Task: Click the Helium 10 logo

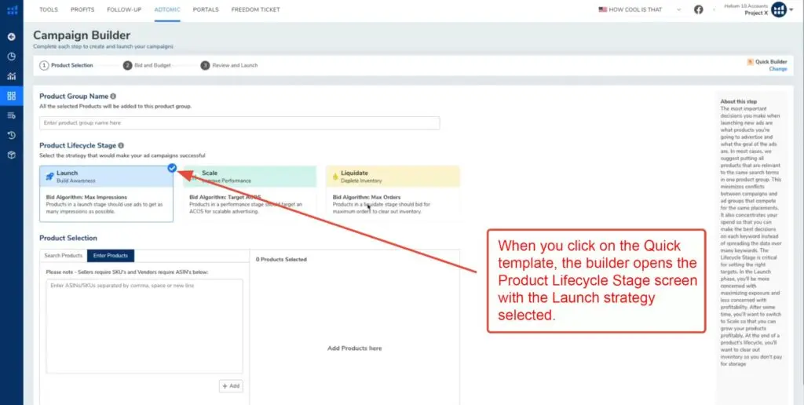Action: pyautogui.click(x=11, y=10)
